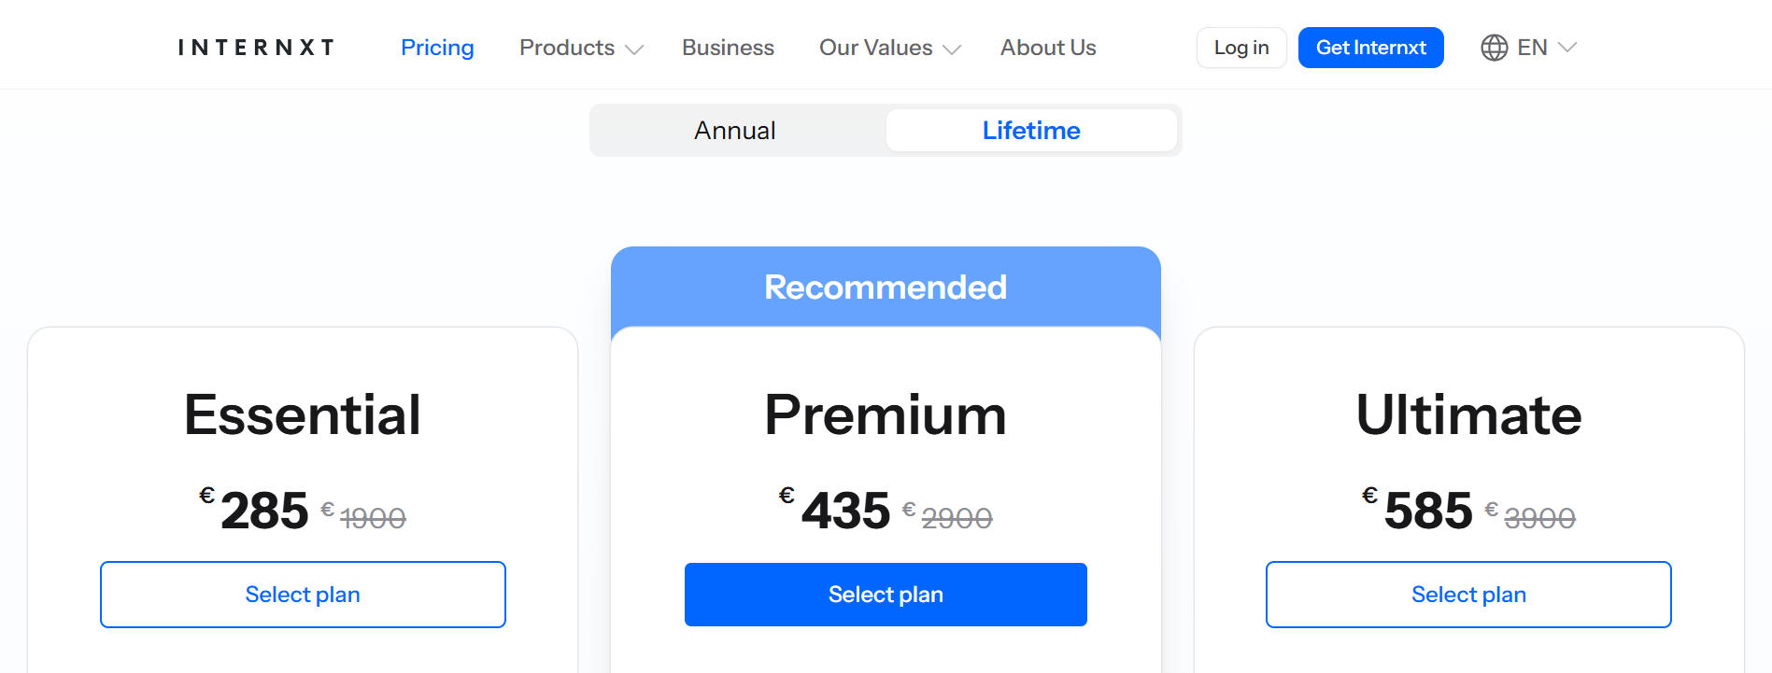Click the Log in button

tap(1241, 47)
